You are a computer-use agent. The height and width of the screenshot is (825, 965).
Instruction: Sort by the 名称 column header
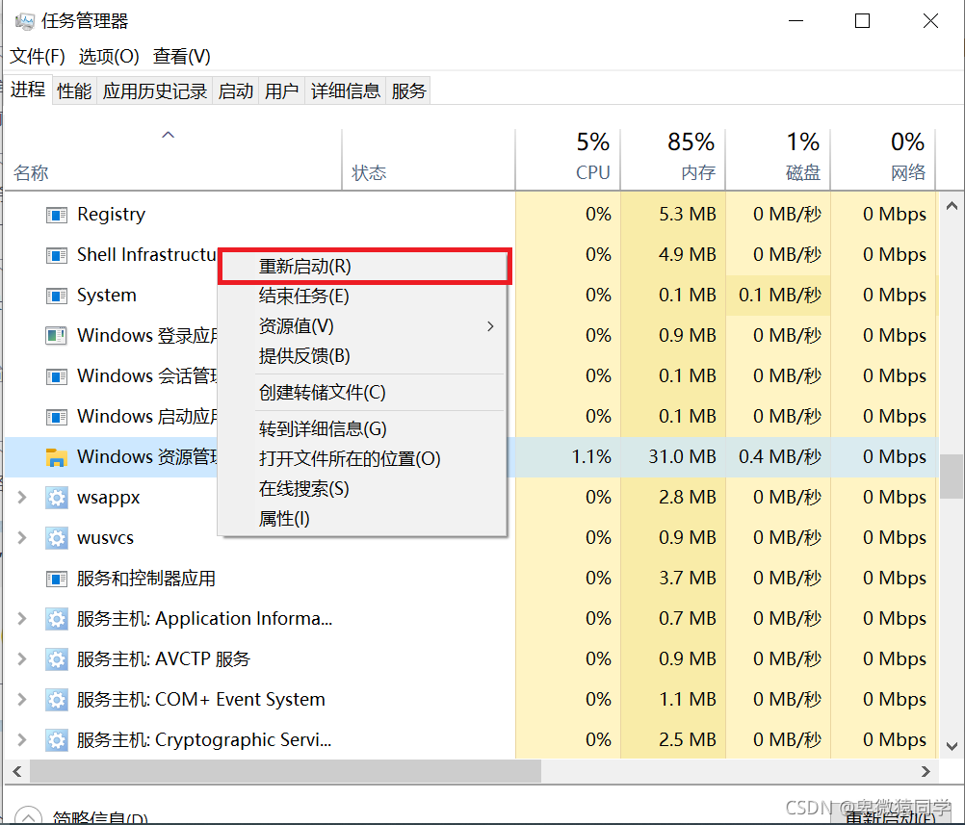tap(173, 159)
